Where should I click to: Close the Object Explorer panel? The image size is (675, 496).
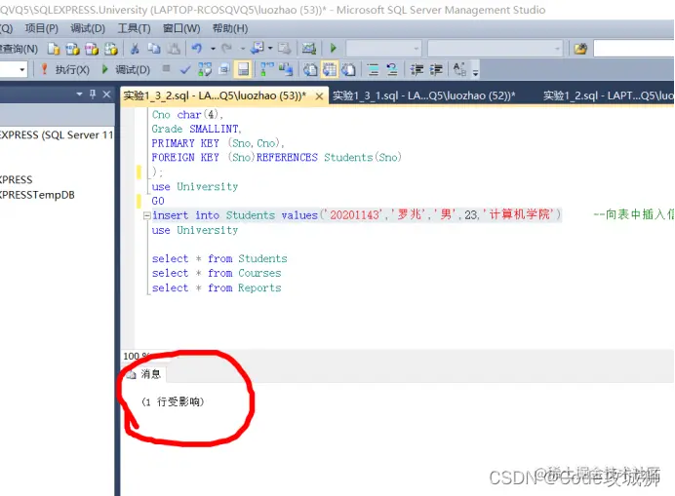(x=106, y=95)
